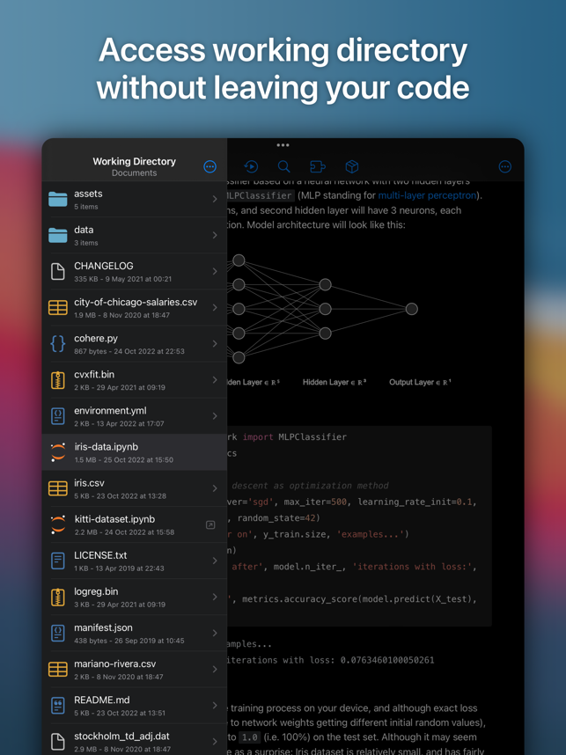566x755 pixels.
Task: Click the assets folder icon
Action: click(58, 199)
